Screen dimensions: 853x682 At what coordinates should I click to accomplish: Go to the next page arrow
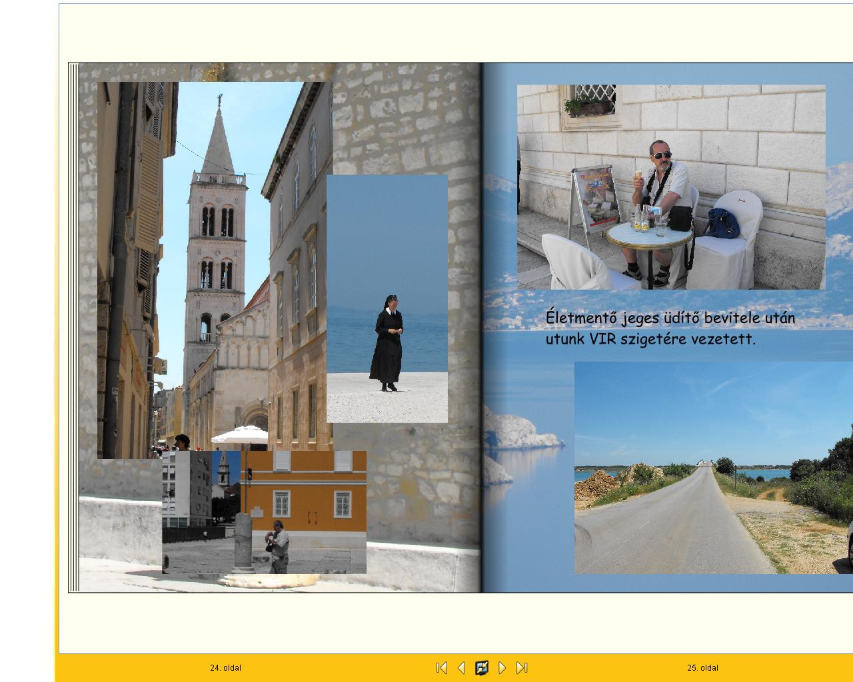pos(502,667)
